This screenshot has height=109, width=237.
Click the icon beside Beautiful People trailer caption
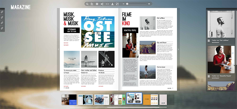pos(209,76)
